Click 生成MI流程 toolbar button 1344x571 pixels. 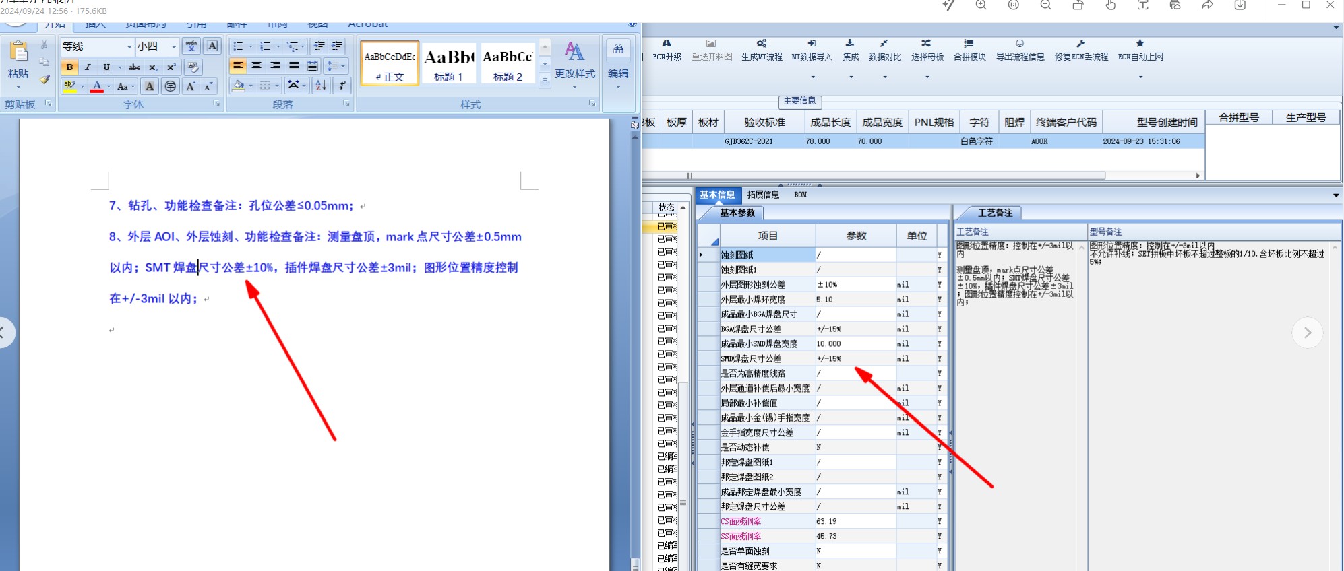[x=762, y=51]
